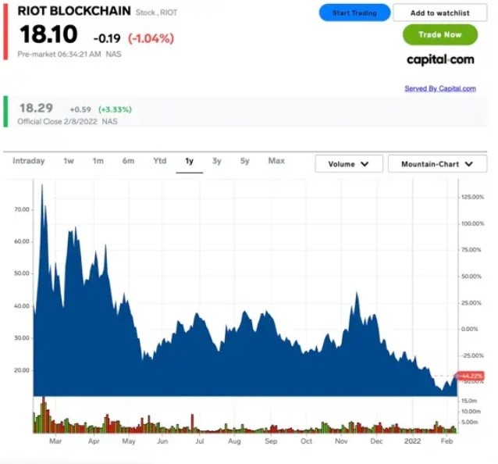The height and width of the screenshot is (464, 498).
Task: Open the Mountain-Chart type dropdown
Action: 437,164
